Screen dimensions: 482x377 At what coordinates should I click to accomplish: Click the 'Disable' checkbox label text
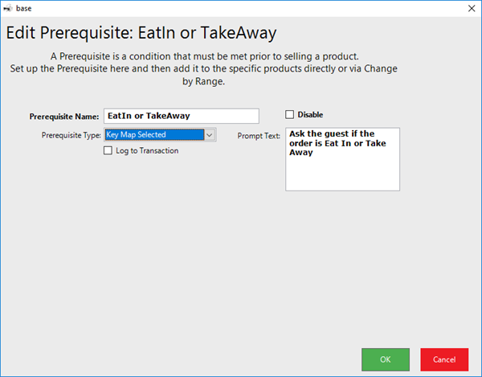pyautogui.click(x=310, y=115)
